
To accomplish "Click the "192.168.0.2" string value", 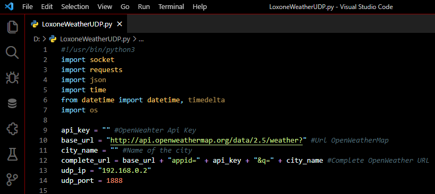I will pos(124,171).
